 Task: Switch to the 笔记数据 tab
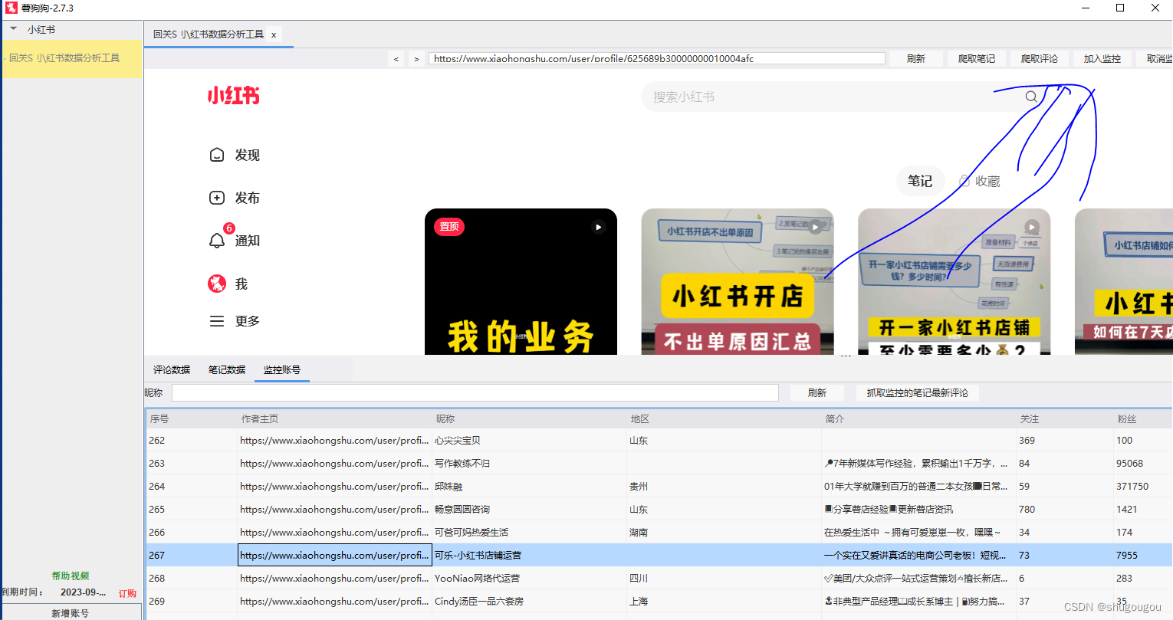227,369
